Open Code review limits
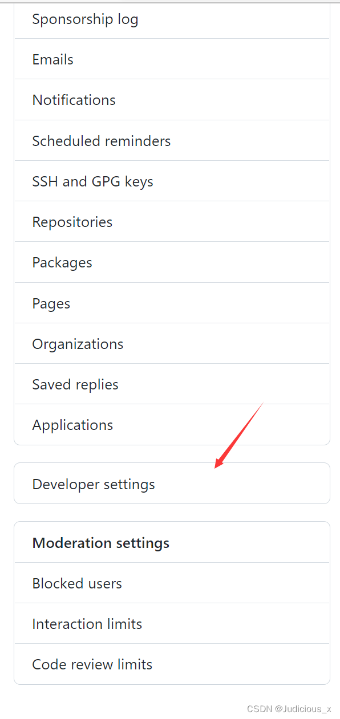This screenshot has width=340, height=719. tap(172, 664)
